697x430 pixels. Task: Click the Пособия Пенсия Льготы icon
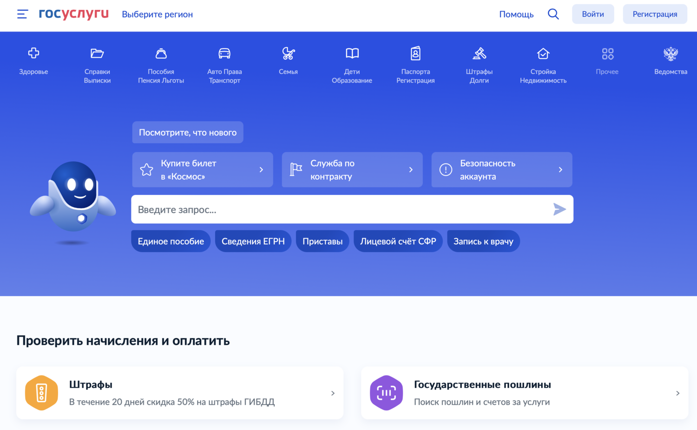160,53
